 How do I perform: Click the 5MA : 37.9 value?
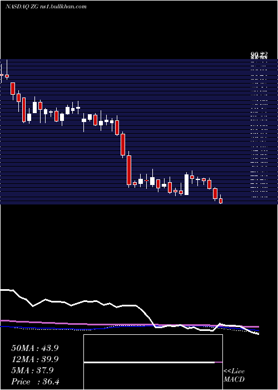pyautogui.click(x=32, y=370)
